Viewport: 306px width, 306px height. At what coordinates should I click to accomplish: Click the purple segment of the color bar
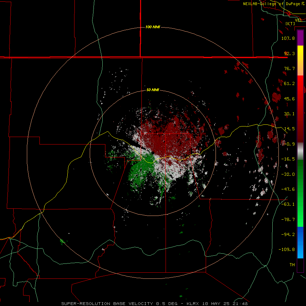[x=300, y=38]
